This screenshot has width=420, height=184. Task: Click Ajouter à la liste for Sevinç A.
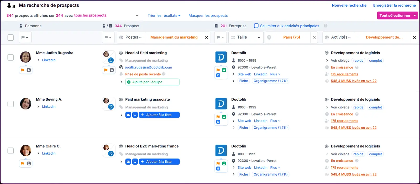click(159, 115)
